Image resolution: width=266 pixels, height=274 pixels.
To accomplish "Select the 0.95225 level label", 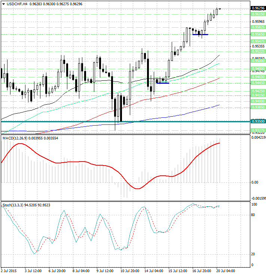I will tap(258, 52).
